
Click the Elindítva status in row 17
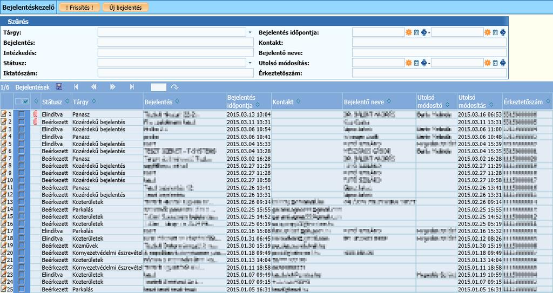tap(52, 231)
